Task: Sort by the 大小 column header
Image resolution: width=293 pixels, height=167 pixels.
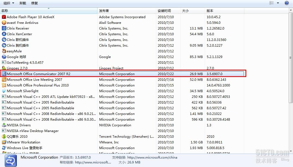Action: pos(193,11)
